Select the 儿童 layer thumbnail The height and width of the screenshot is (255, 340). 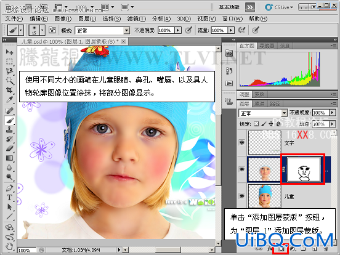[265, 196]
